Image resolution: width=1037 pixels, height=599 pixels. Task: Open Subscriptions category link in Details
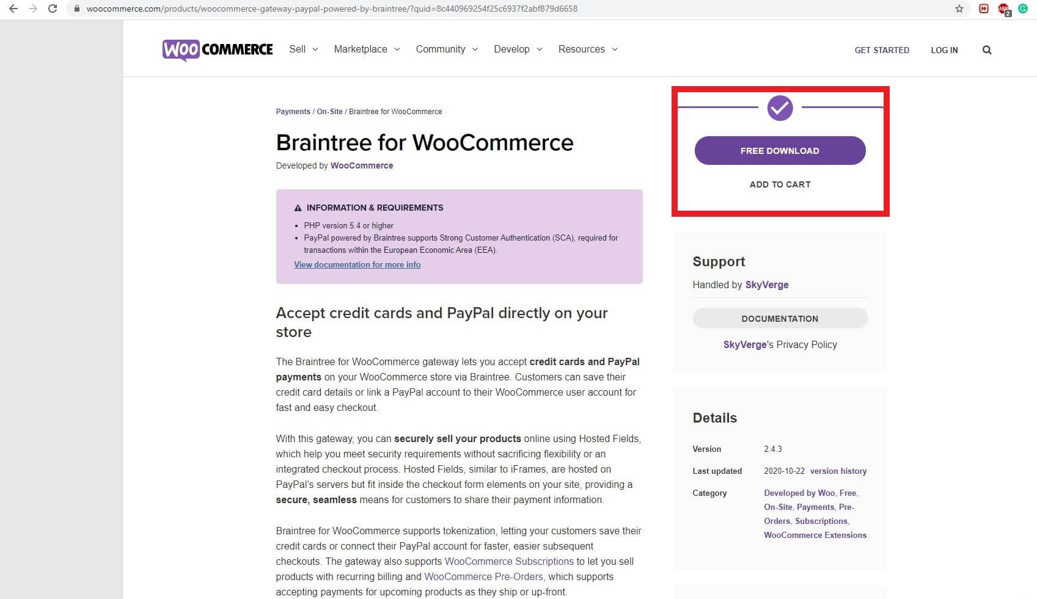click(821, 521)
